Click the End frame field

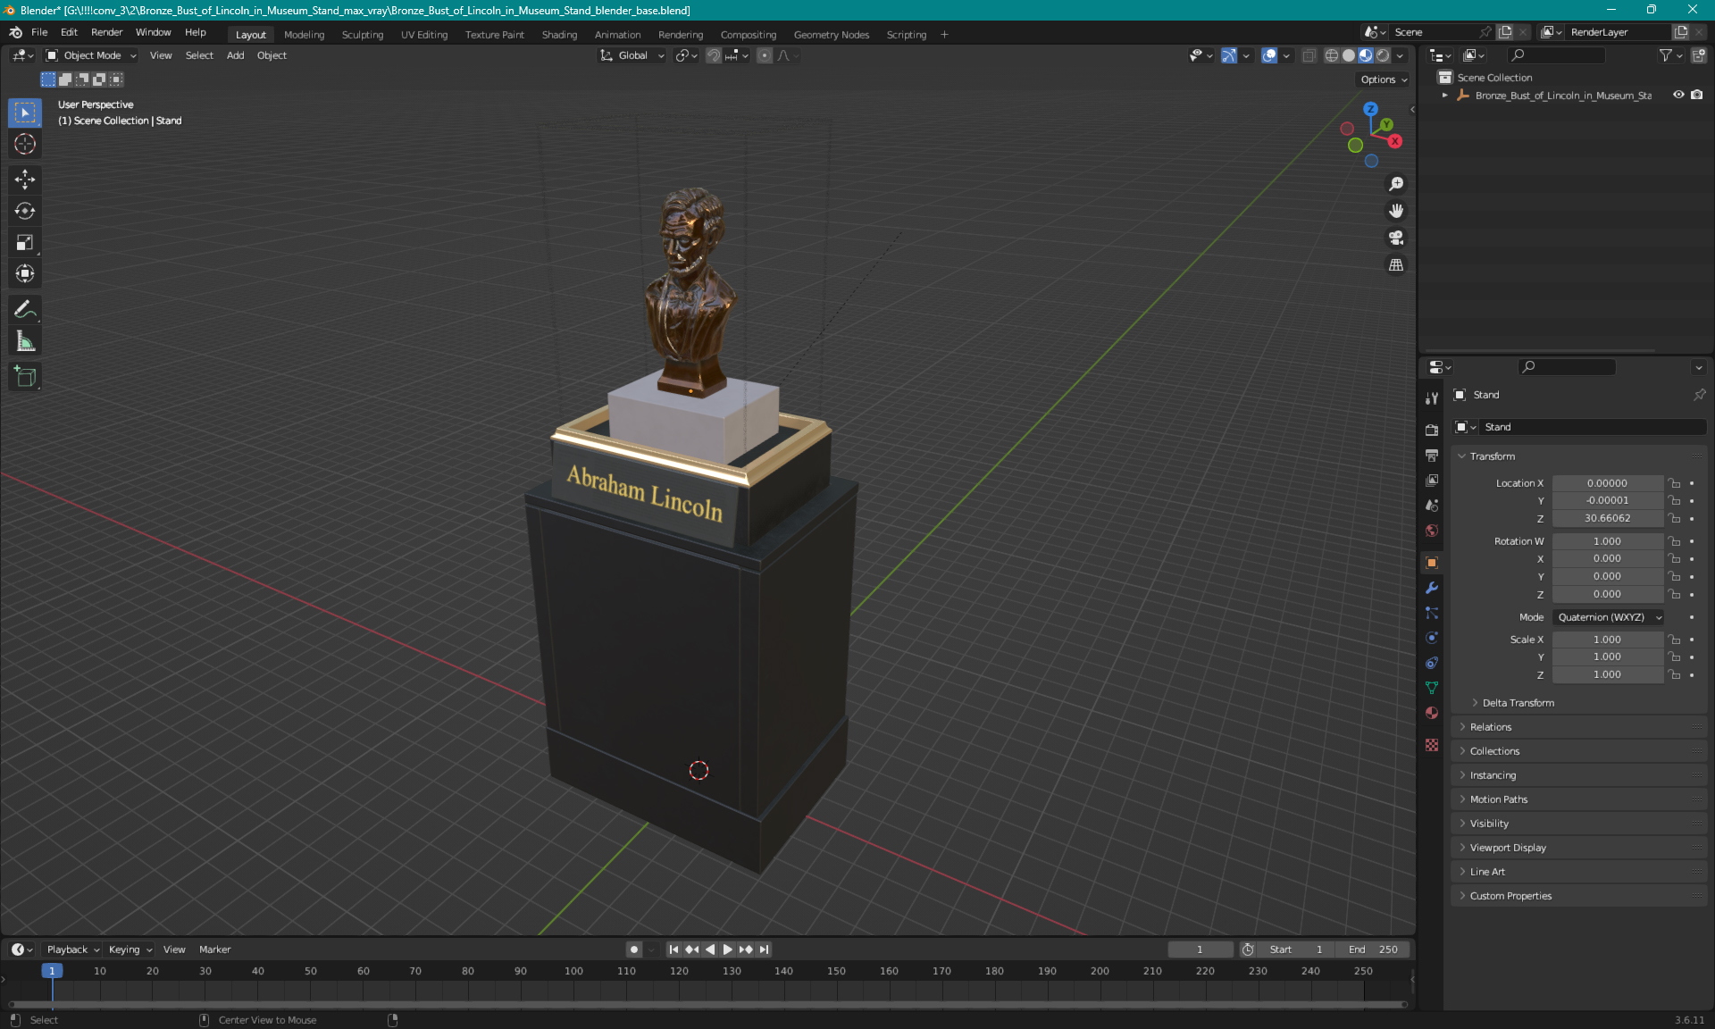1373,950
